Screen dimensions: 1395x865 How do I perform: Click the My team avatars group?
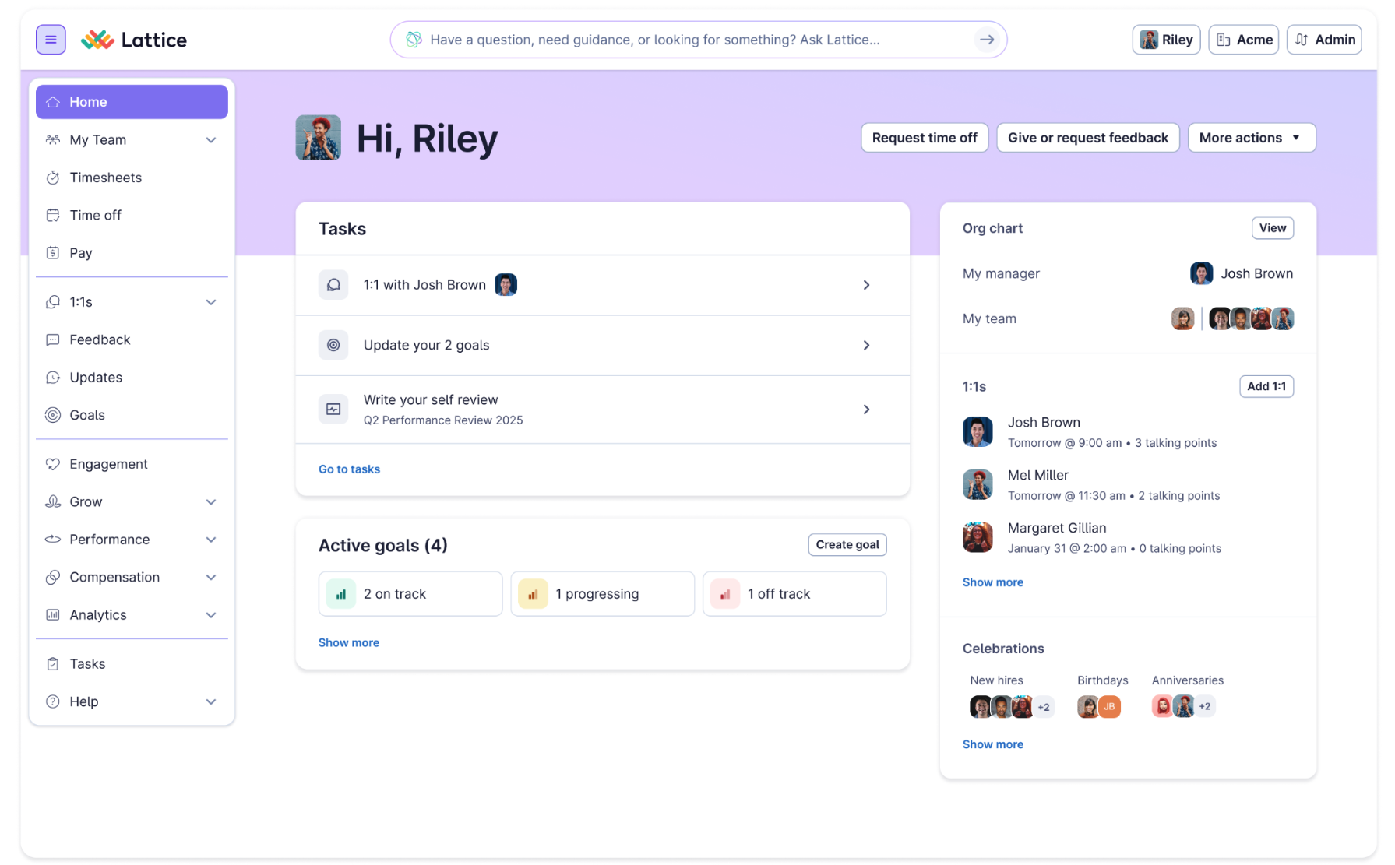coord(1233,318)
